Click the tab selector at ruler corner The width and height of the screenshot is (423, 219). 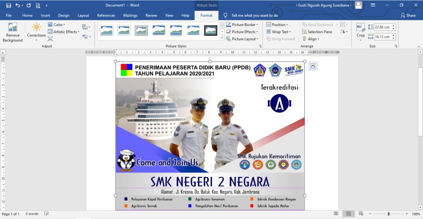tap(3, 52)
